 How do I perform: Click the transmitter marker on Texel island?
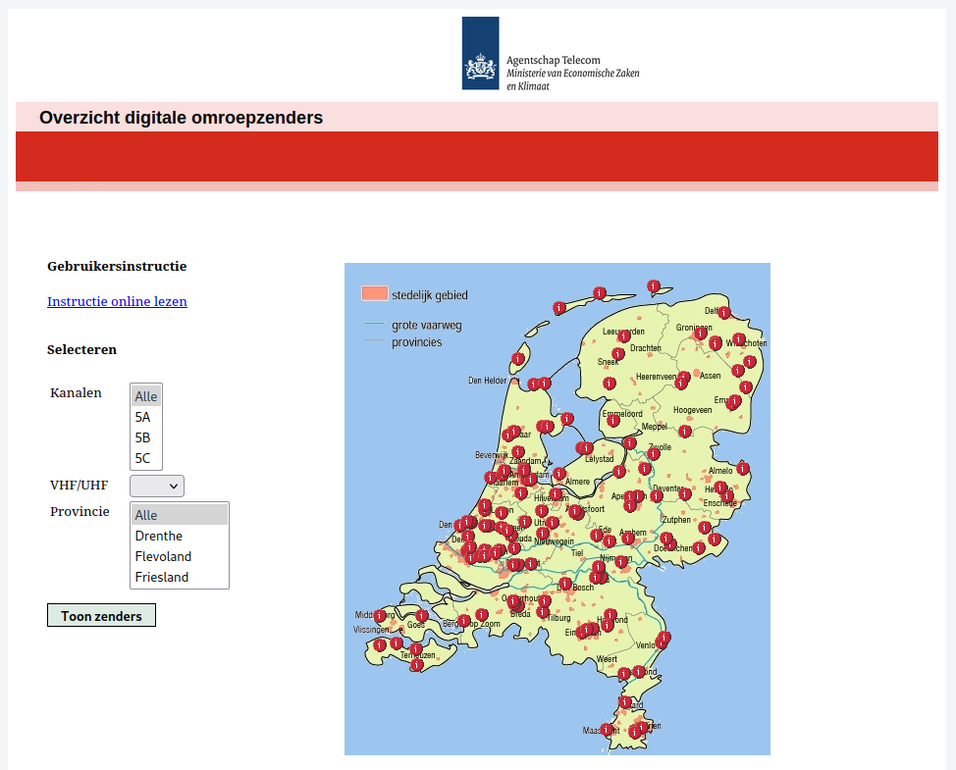pyautogui.click(x=517, y=360)
